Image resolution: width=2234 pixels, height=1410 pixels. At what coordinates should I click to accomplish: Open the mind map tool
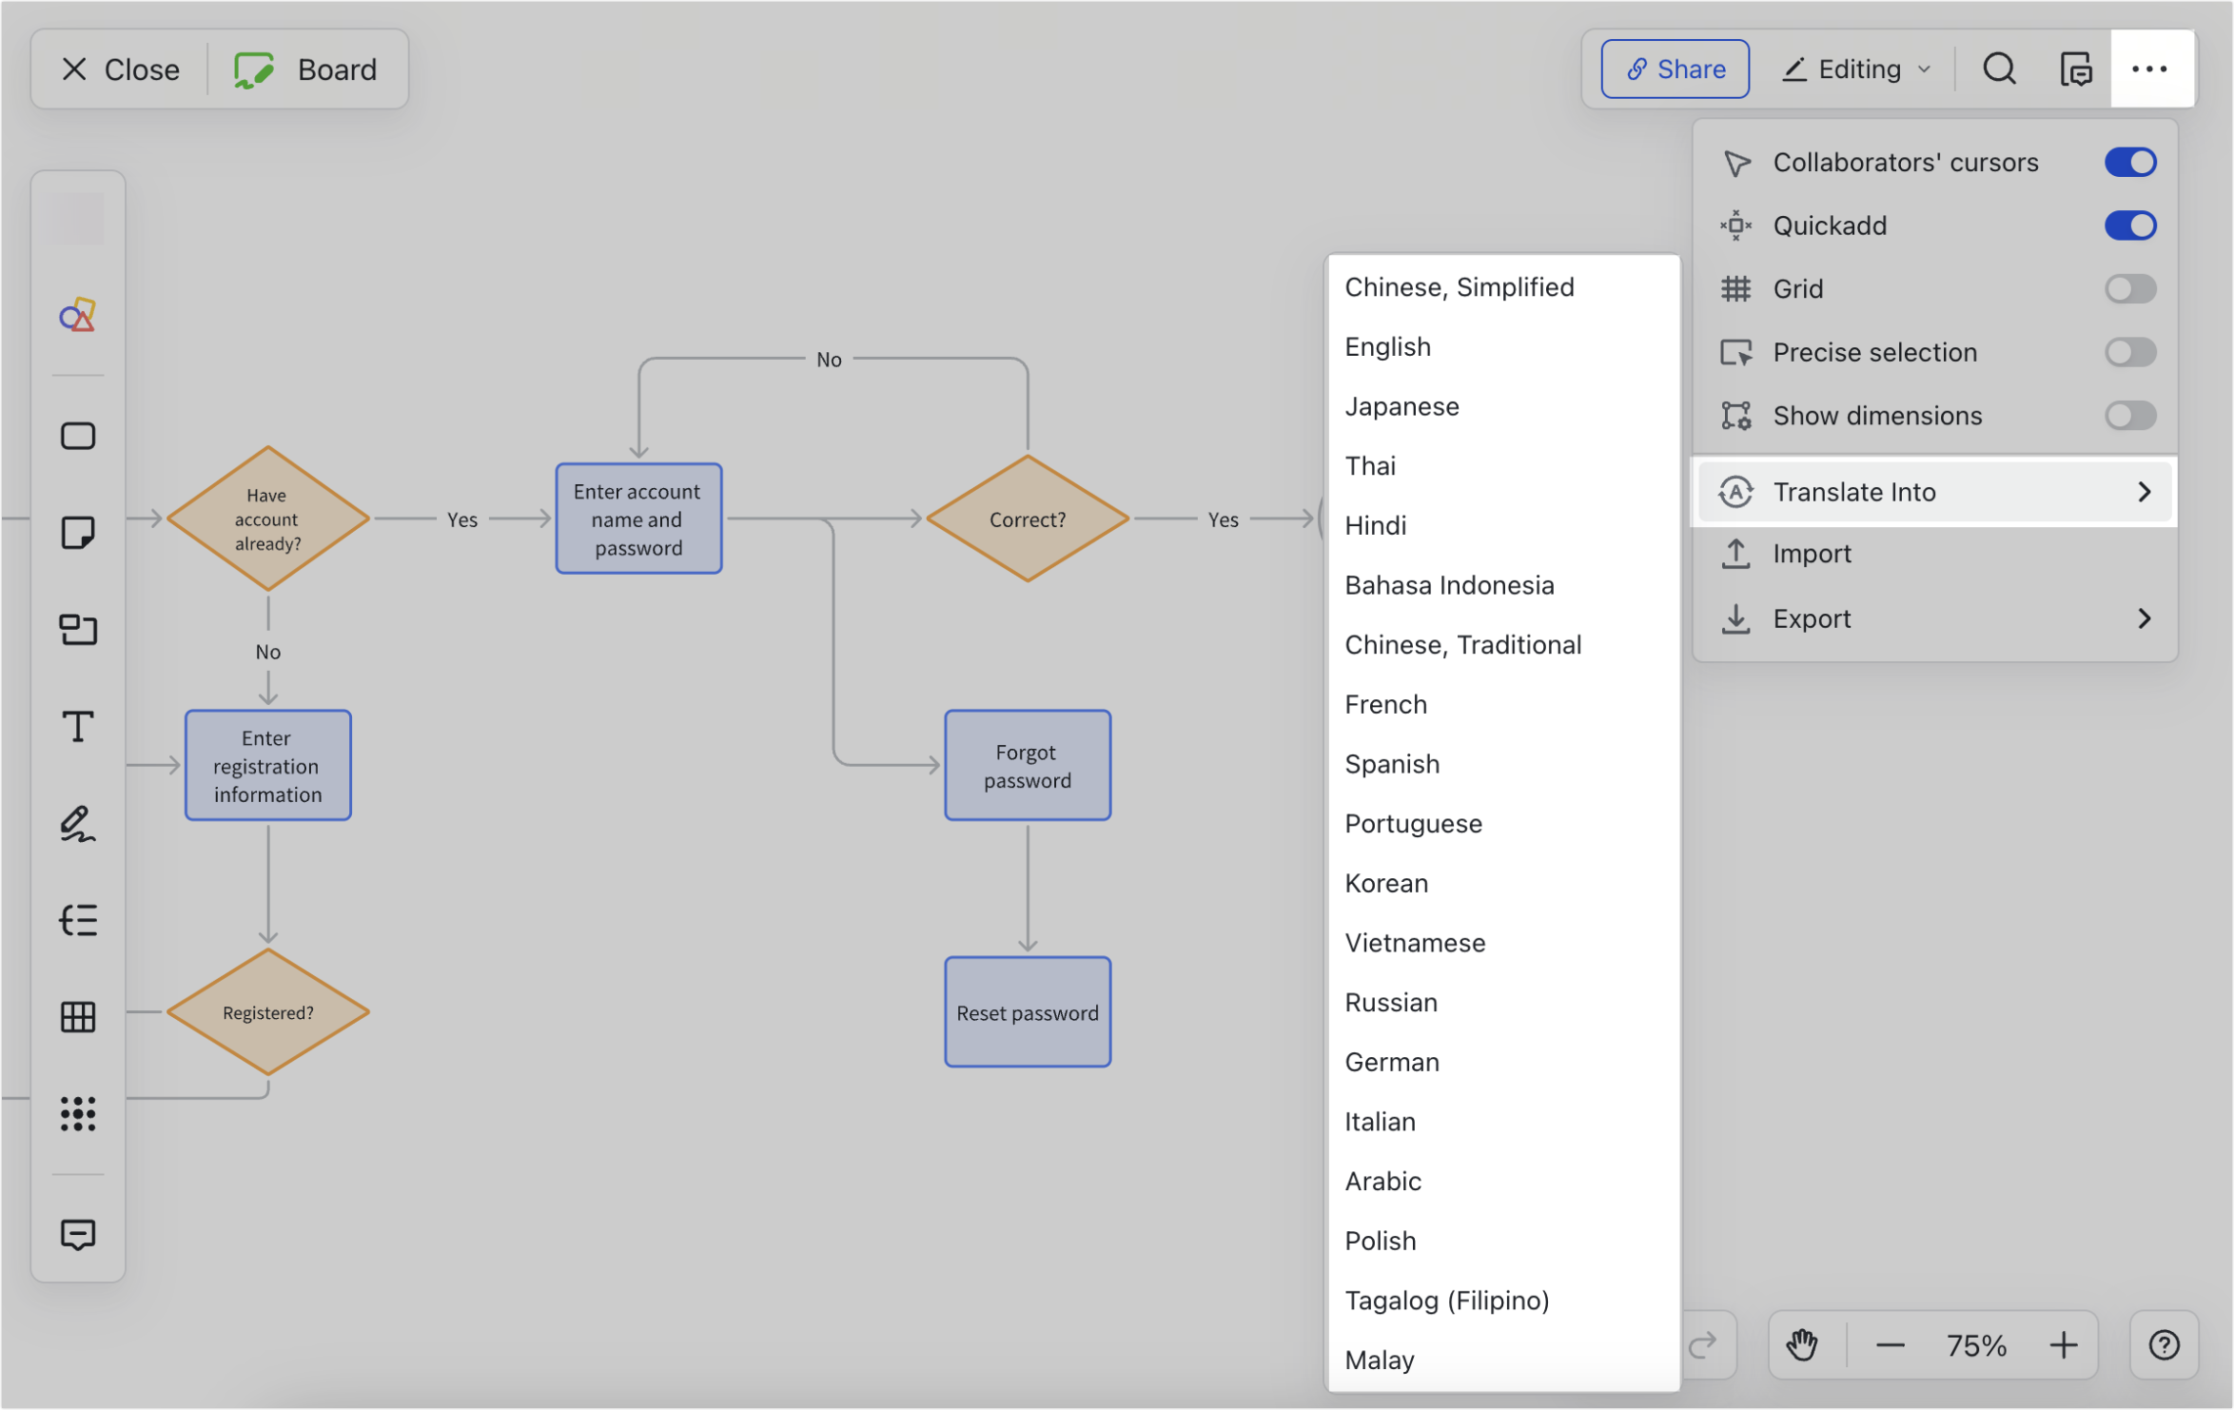click(77, 920)
